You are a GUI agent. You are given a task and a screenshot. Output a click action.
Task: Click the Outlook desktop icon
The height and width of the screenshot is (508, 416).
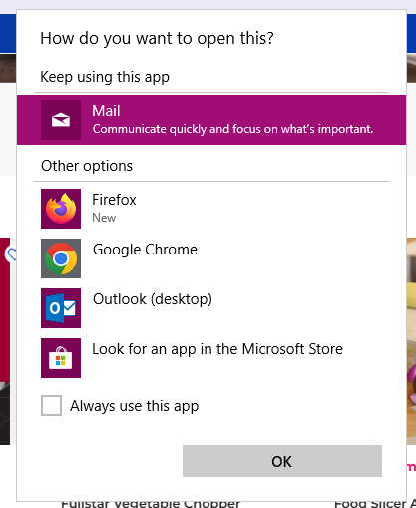tap(61, 308)
